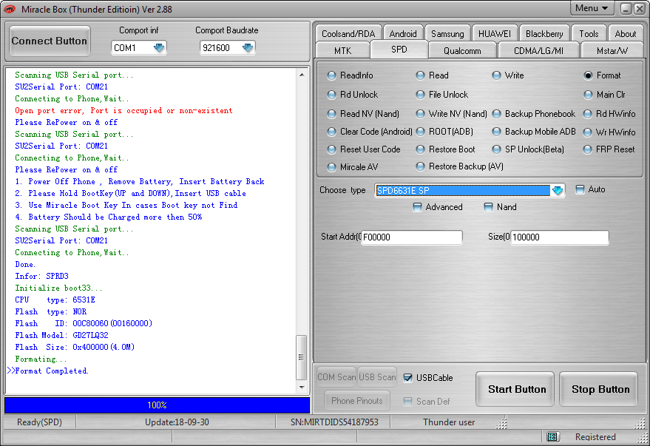Click the SN:MIRTDIDS54187953 status text
This screenshot has width=650, height=446.
(x=334, y=422)
